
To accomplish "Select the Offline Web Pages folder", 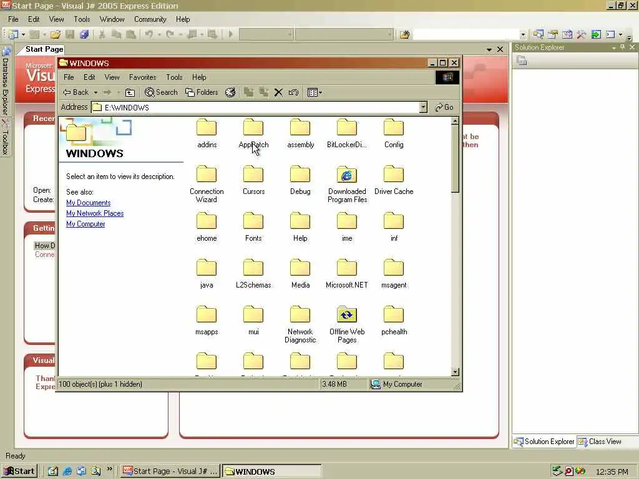I will (x=347, y=324).
